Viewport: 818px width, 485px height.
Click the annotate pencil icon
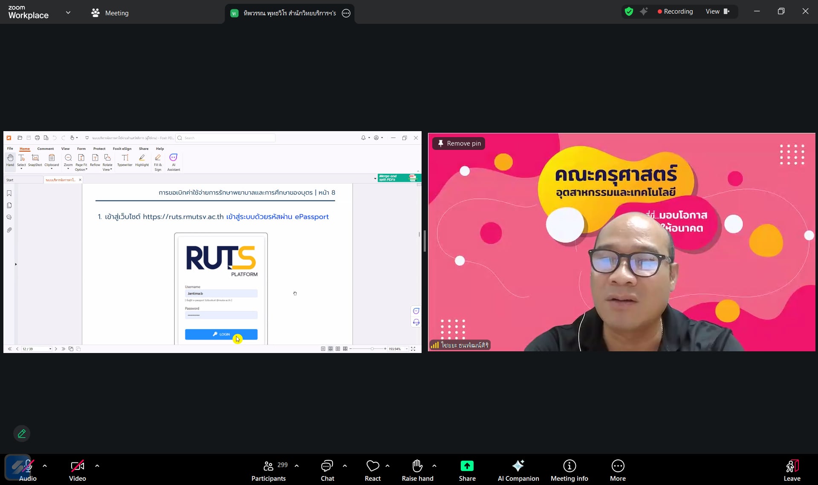[x=22, y=433]
